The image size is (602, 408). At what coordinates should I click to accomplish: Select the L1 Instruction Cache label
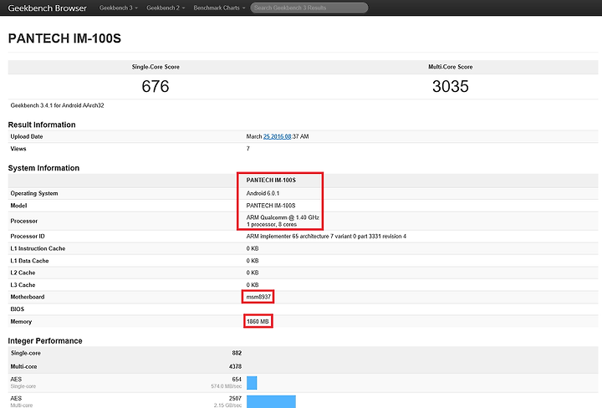click(38, 248)
